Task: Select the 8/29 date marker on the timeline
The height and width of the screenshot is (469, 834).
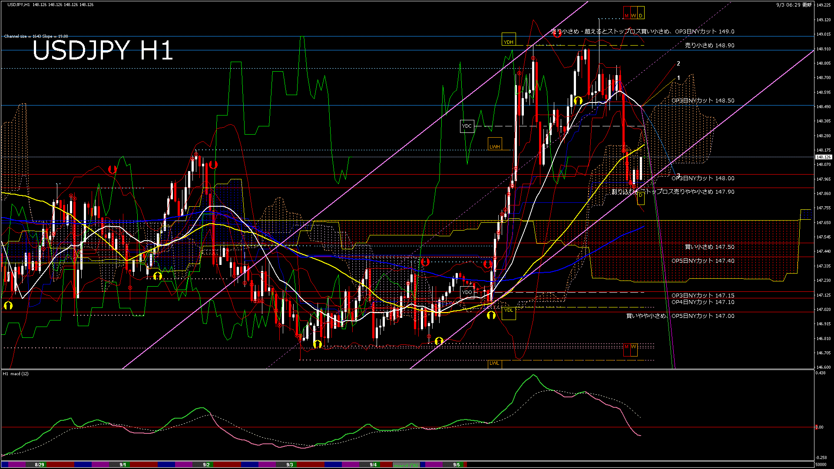Action: point(40,465)
